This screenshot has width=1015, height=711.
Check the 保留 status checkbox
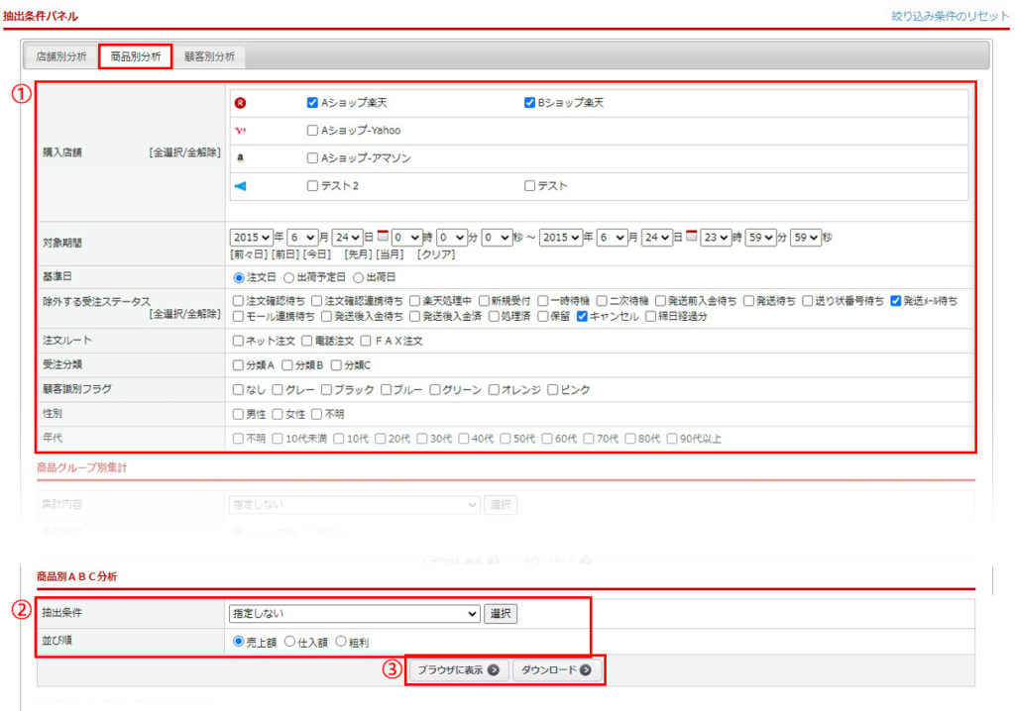tap(542, 316)
